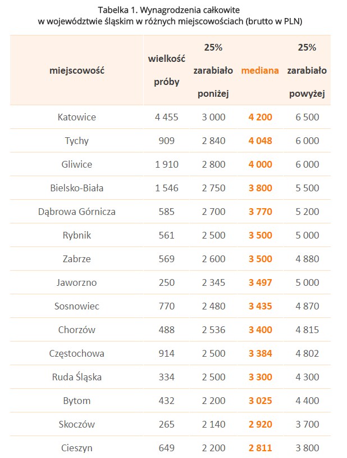Click the '25% zarabiało powyżej' header
The image size is (347, 458).
pyautogui.click(x=307, y=71)
